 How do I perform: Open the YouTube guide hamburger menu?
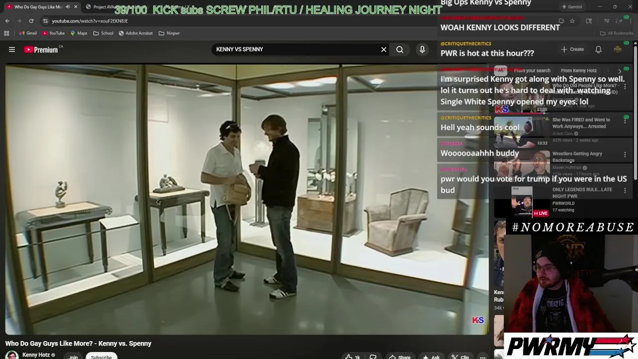(x=12, y=49)
